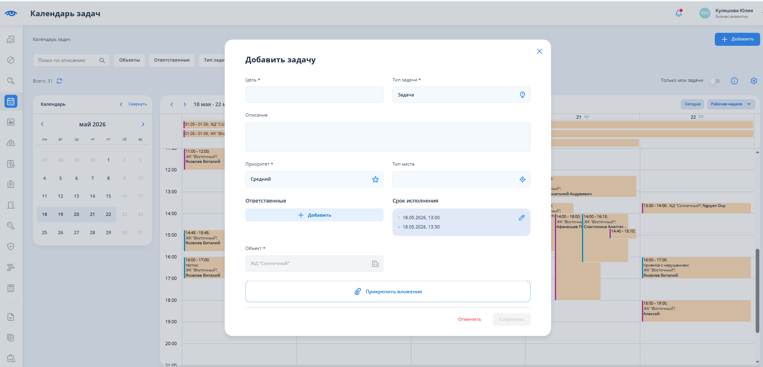Open the Тип места dropdown

pos(461,179)
